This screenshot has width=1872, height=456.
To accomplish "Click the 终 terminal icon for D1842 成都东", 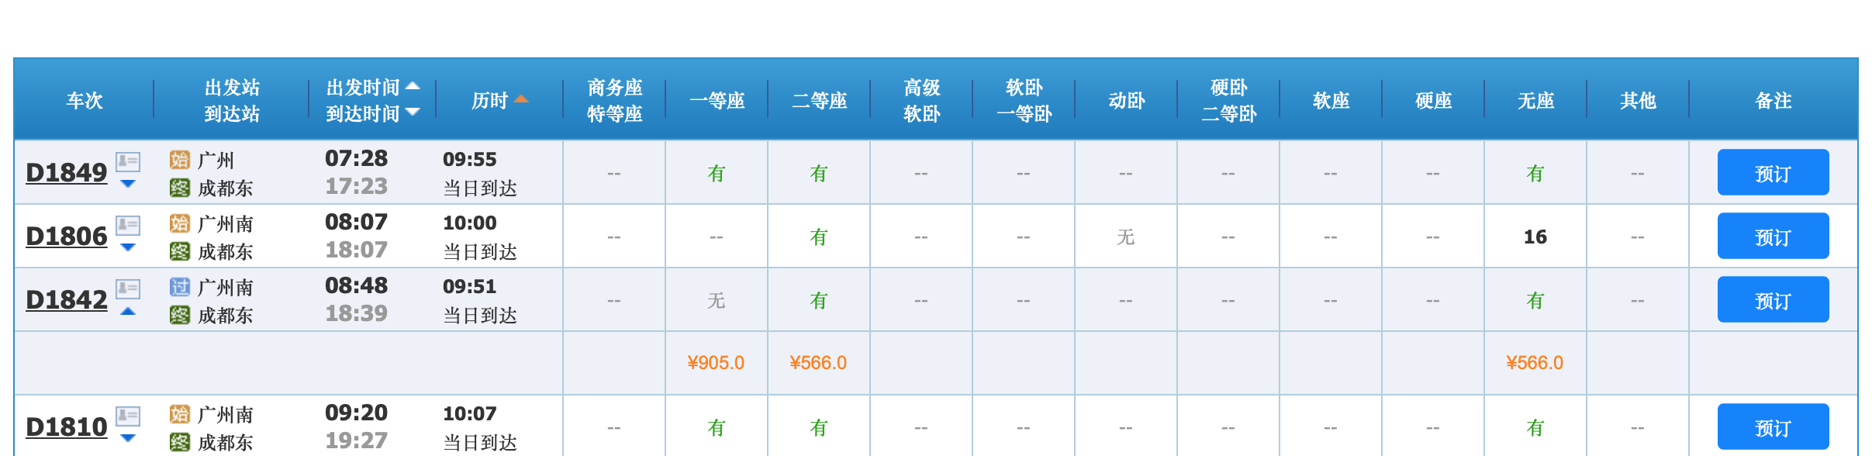I will click(x=180, y=315).
